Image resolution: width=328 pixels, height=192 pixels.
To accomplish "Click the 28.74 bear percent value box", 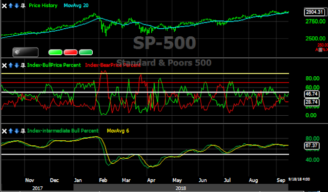I will pos(312,102).
